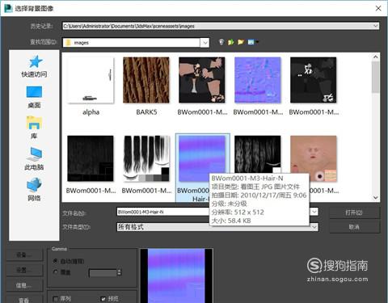
Task: Expand the 查找范围 images folder dropdown
Action: [205, 43]
